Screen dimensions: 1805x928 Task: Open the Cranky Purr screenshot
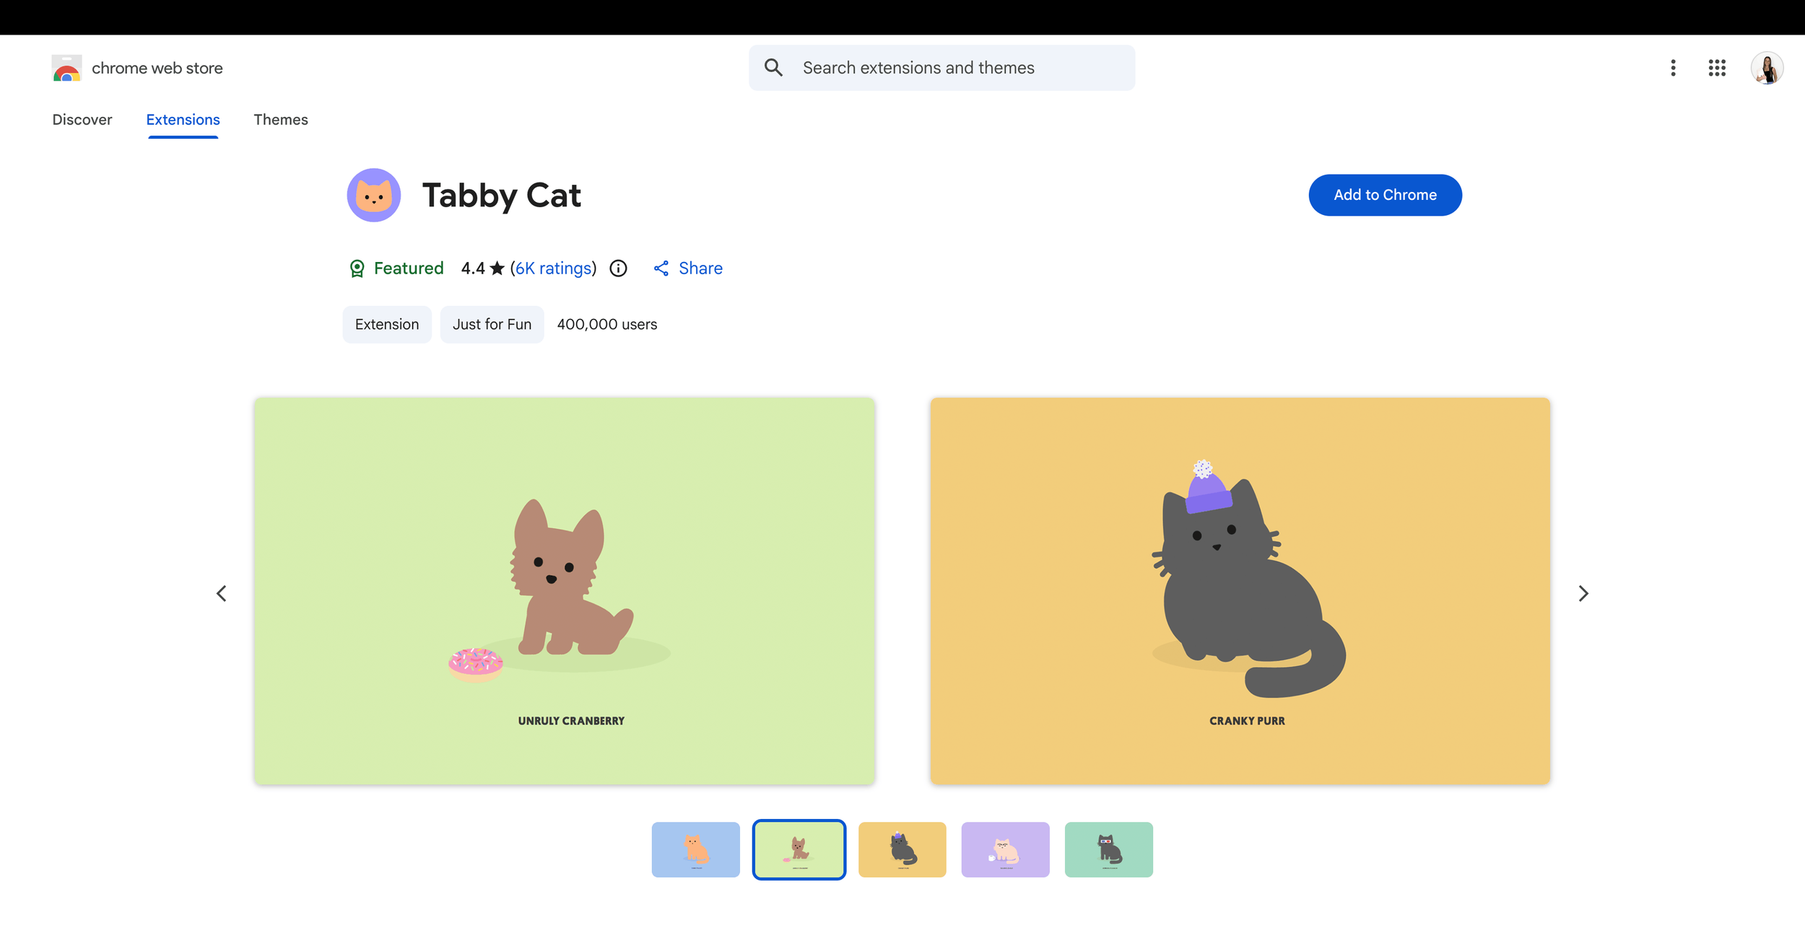click(x=1240, y=591)
